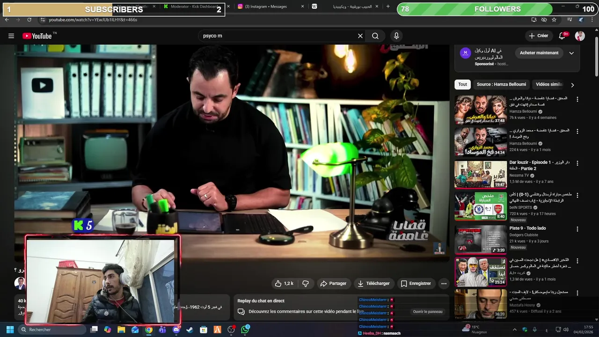Screen dimensions: 599x337
Task: Click the browser address bar URL
Action: [x=93, y=20]
